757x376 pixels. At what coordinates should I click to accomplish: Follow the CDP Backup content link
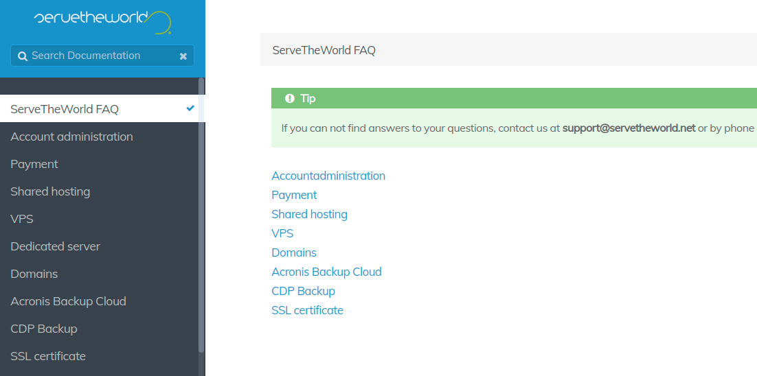pos(303,291)
